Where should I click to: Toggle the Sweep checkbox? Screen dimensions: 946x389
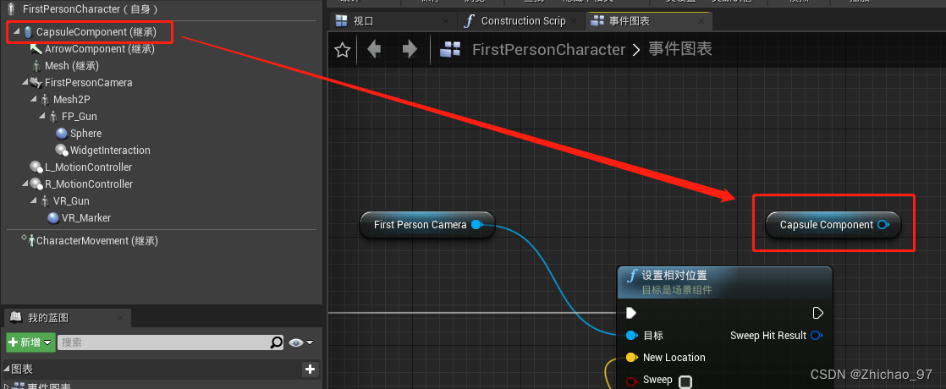coord(685,381)
